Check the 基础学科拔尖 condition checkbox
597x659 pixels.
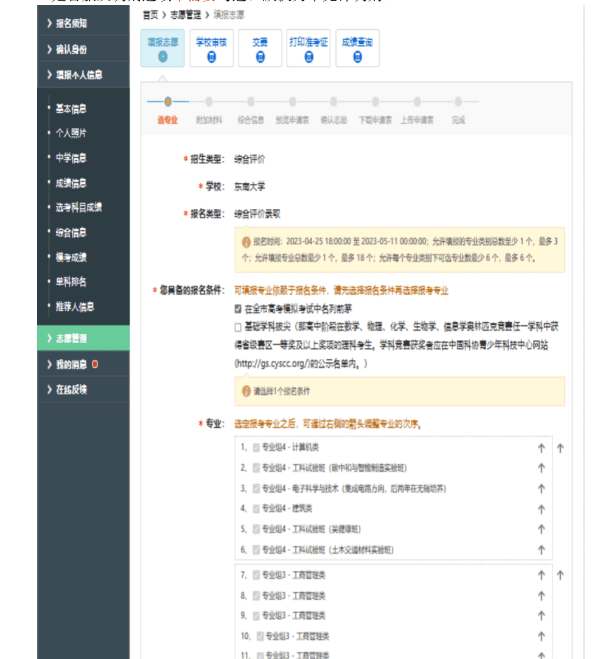click(238, 328)
